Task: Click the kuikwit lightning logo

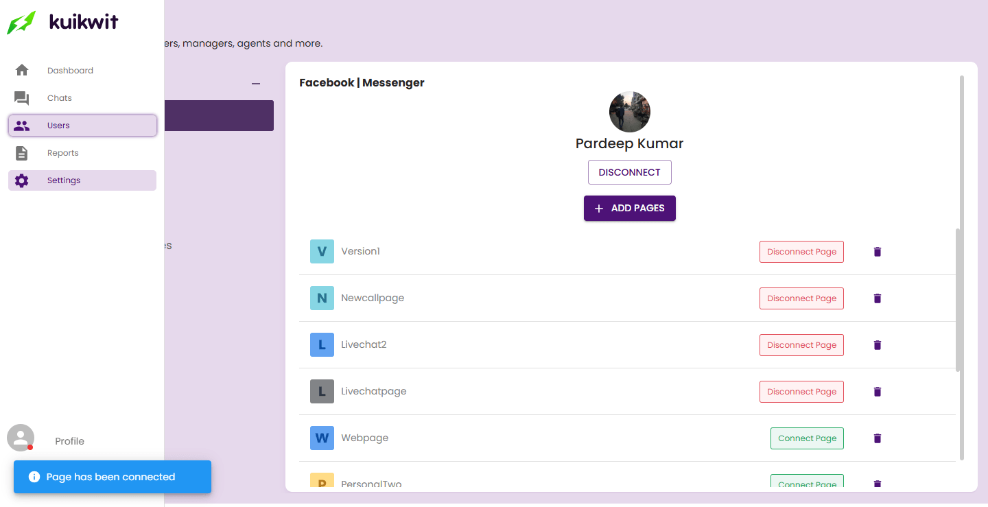Action: pos(21,23)
